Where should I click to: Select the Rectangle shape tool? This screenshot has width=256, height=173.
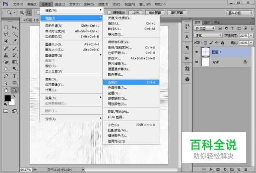tap(15, 83)
